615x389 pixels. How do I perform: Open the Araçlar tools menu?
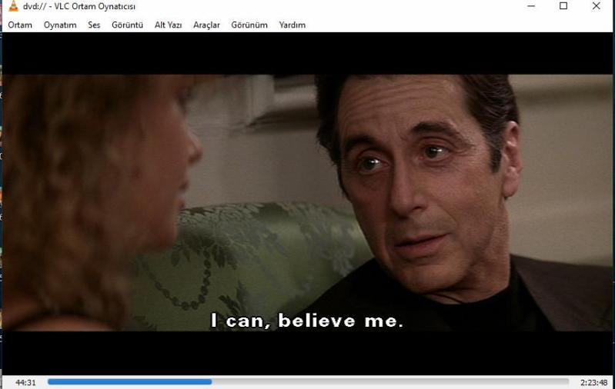pos(206,25)
